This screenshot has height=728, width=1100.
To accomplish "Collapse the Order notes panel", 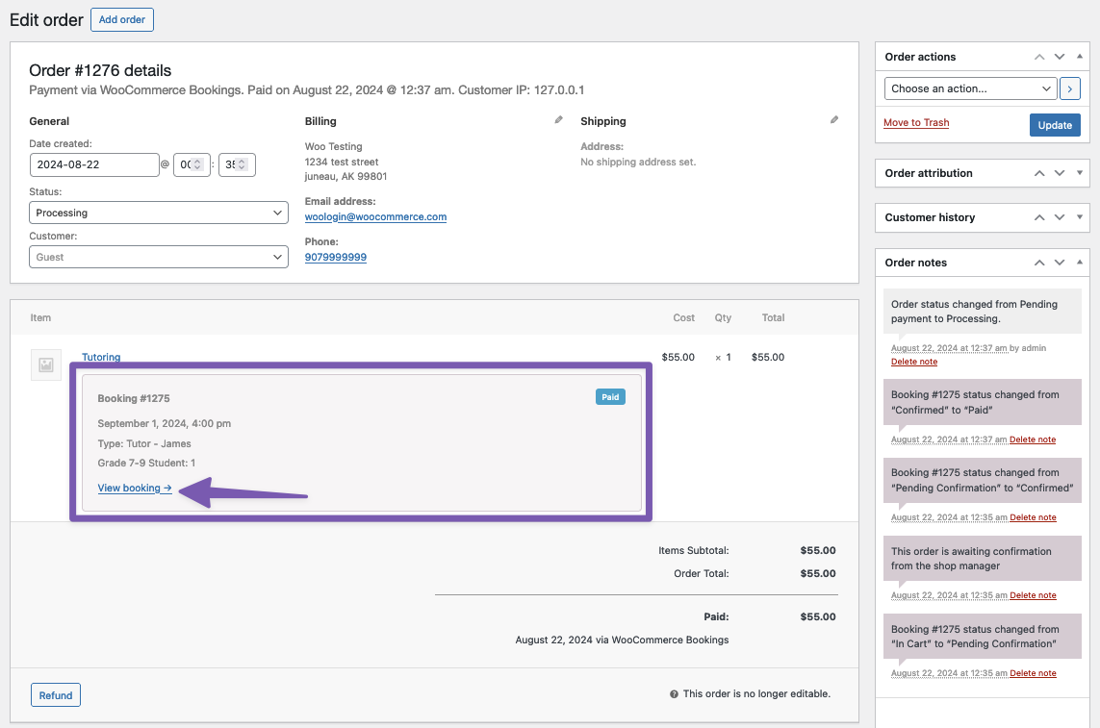I will click(1078, 262).
